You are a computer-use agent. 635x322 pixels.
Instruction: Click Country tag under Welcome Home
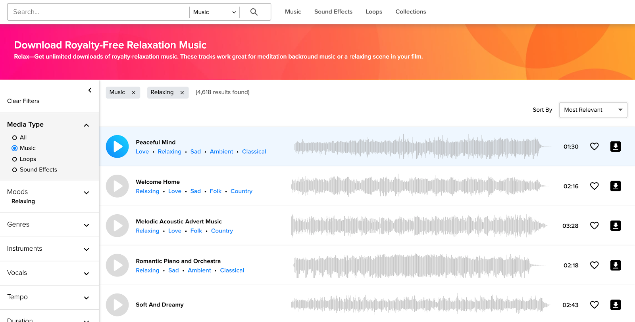[x=241, y=191]
